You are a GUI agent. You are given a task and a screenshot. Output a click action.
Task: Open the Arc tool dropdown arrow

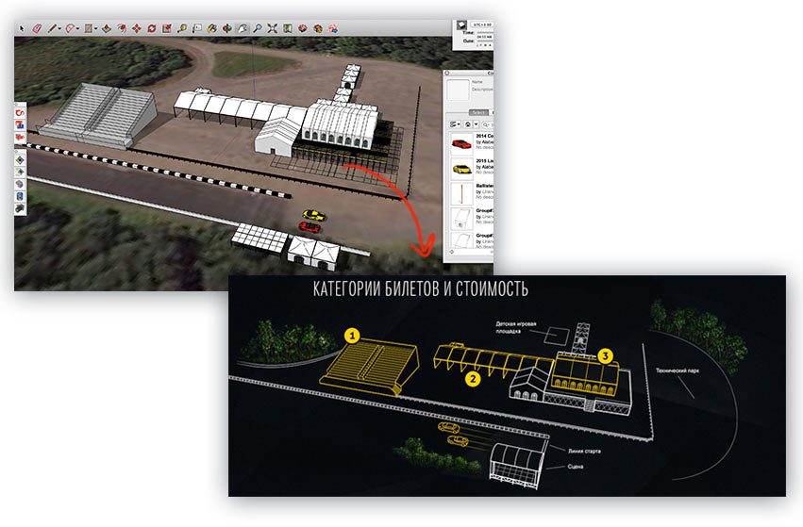79,29
